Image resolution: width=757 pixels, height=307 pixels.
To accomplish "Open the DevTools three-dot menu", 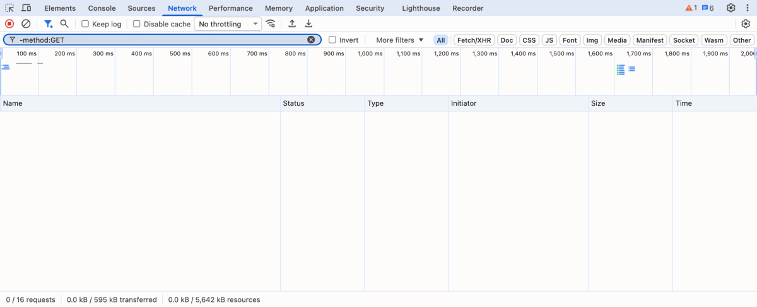I will [747, 8].
